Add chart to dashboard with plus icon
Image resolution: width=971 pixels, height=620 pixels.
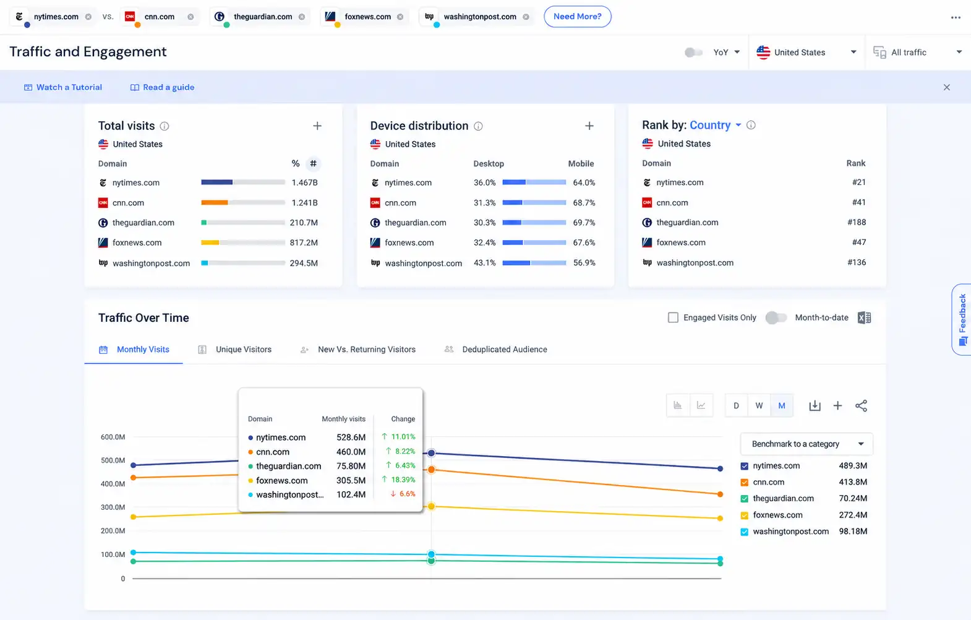(x=837, y=405)
